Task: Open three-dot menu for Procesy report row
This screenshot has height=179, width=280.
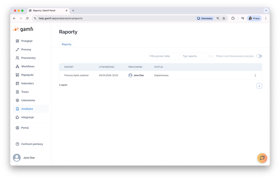Action: (255, 75)
